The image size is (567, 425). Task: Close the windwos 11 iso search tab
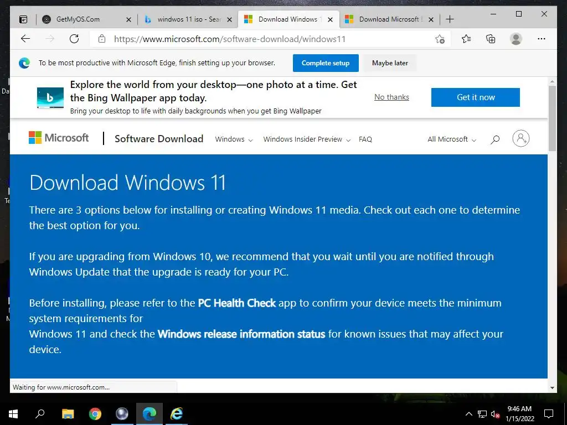(x=229, y=19)
